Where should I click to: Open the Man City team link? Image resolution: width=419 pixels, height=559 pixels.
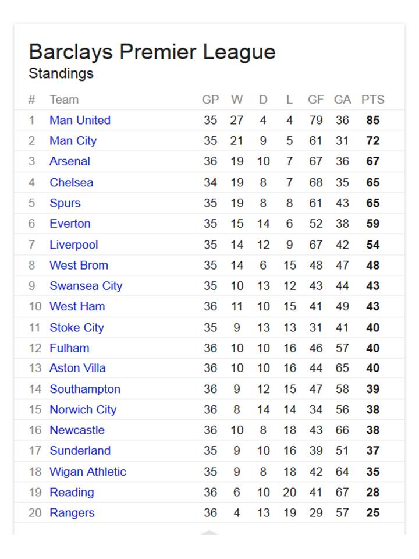tap(73, 141)
